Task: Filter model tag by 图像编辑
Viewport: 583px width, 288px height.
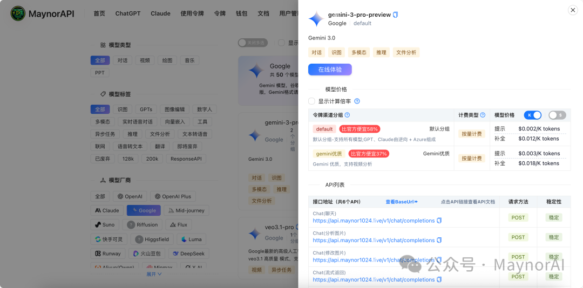Action: (175, 109)
